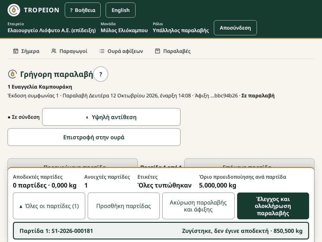Click the 5.000,000 kg warning limit value
Screen dimensions: 322x242
pyautogui.click(x=218, y=185)
